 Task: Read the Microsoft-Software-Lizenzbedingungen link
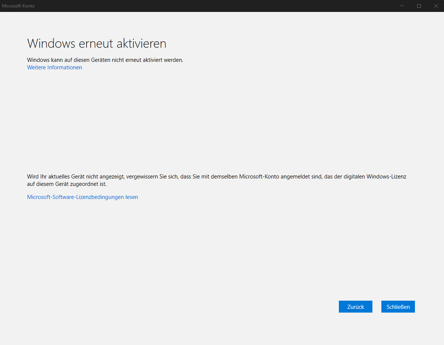click(x=82, y=197)
